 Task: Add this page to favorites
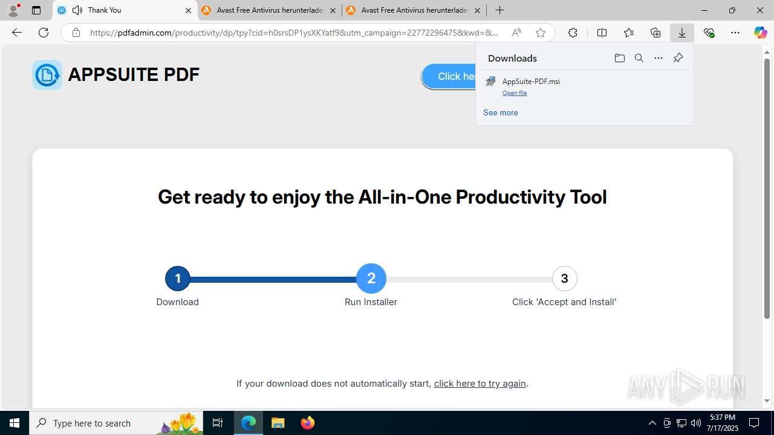[541, 33]
